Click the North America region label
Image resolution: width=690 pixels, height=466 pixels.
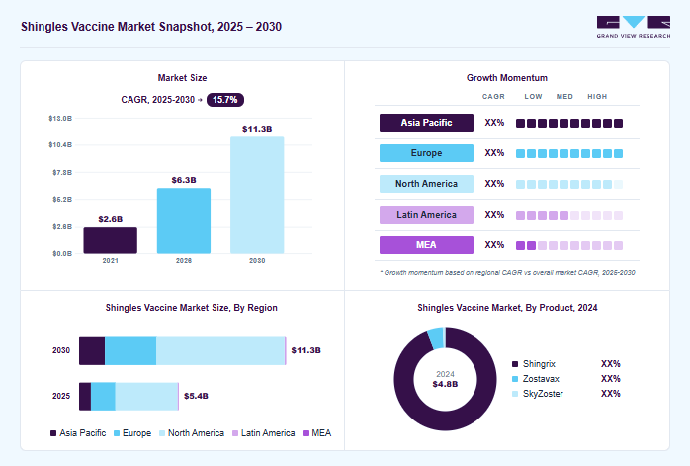[426, 184]
